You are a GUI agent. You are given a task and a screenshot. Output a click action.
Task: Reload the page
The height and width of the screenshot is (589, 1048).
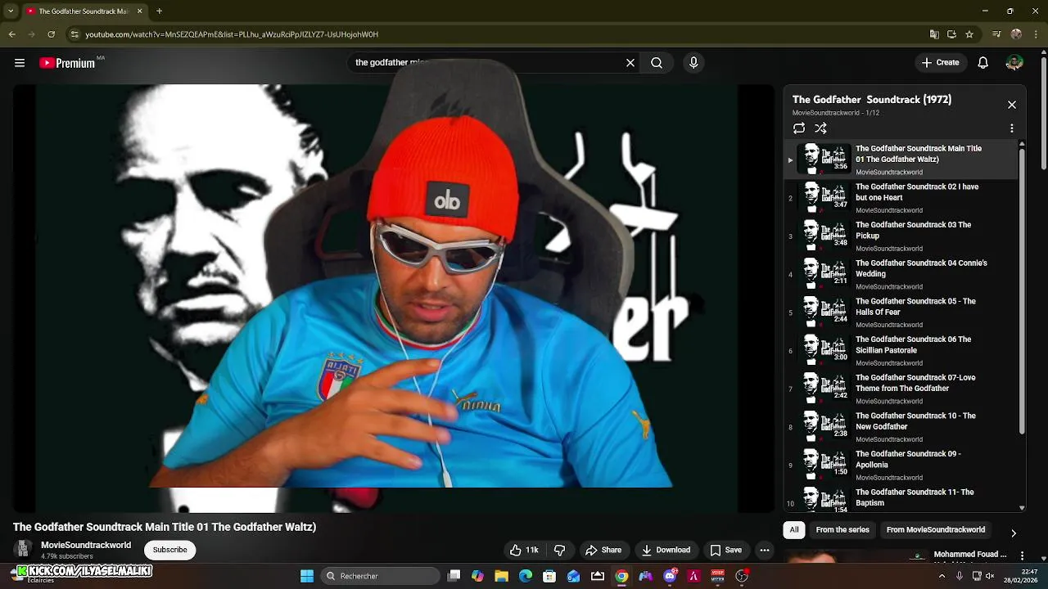(x=51, y=34)
